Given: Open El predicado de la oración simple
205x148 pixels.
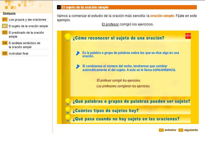Looking at the screenshot, I should pos(26,35).
